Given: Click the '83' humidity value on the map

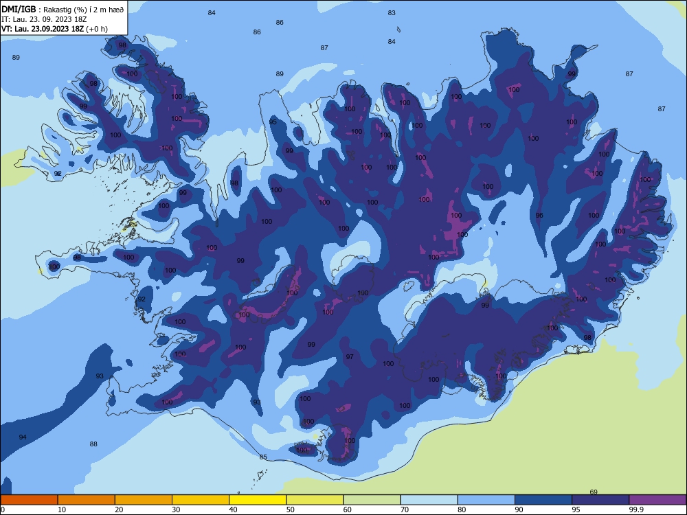Looking at the screenshot, I should [x=392, y=12].
